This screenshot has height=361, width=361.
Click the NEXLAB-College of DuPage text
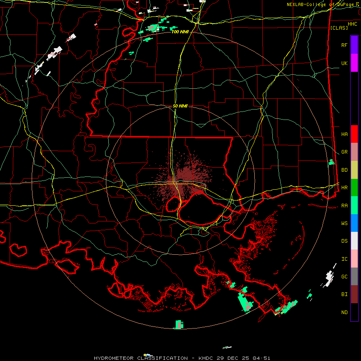[320, 4]
